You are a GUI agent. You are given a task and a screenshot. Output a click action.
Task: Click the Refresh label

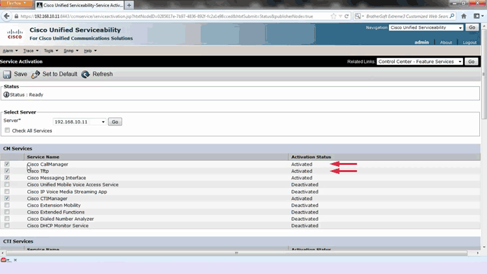(103, 74)
